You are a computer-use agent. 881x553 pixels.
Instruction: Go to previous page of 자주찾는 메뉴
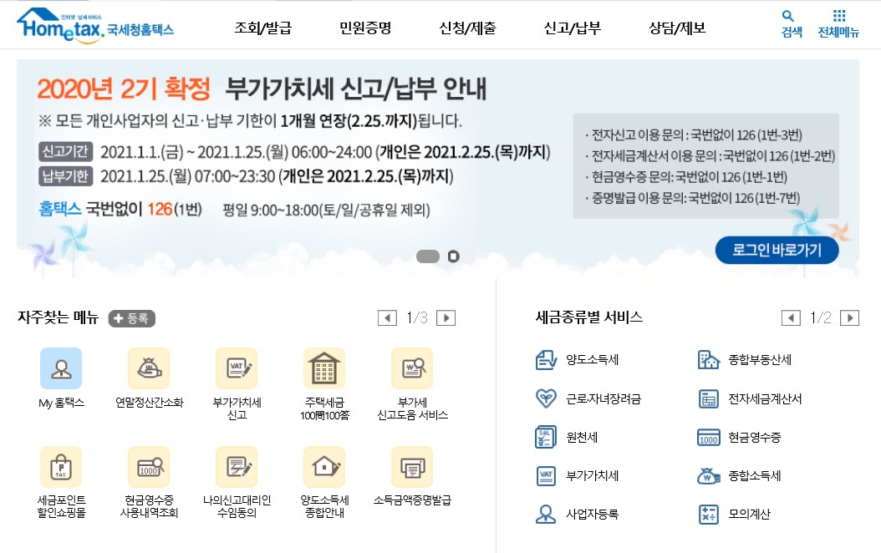tap(387, 317)
